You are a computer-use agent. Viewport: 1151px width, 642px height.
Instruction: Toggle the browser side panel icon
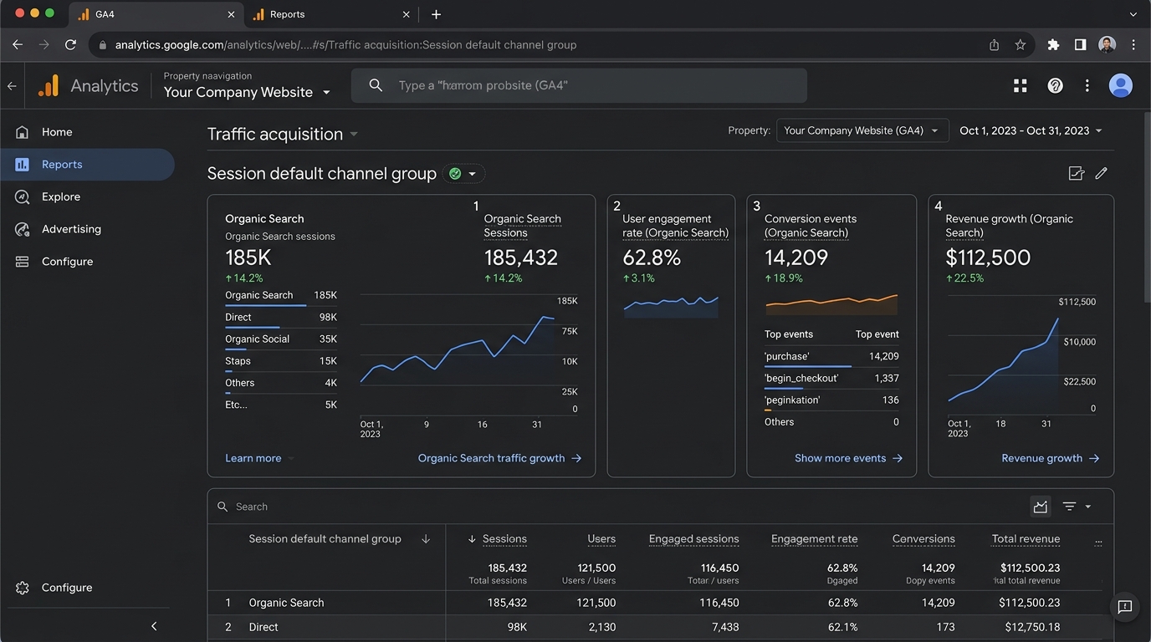[x=1080, y=45]
